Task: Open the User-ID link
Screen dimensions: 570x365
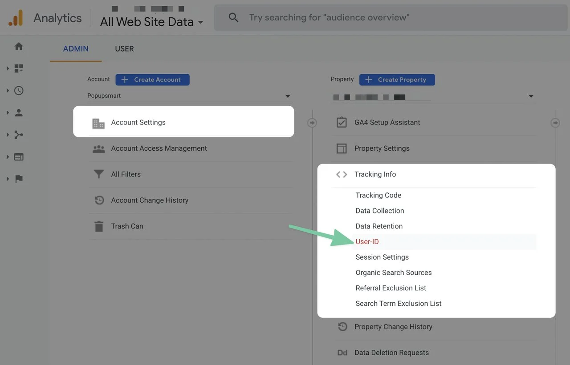Action: (x=367, y=242)
